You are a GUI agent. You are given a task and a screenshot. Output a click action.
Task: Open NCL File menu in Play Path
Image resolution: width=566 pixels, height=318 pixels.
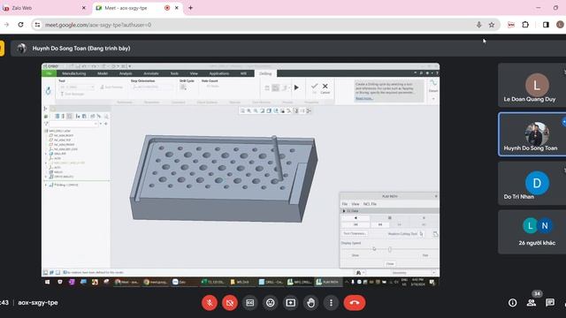click(x=370, y=204)
